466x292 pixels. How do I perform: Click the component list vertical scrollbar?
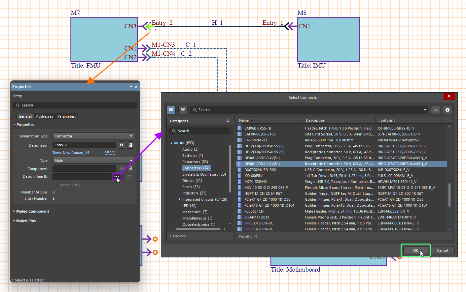(x=449, y=195)
